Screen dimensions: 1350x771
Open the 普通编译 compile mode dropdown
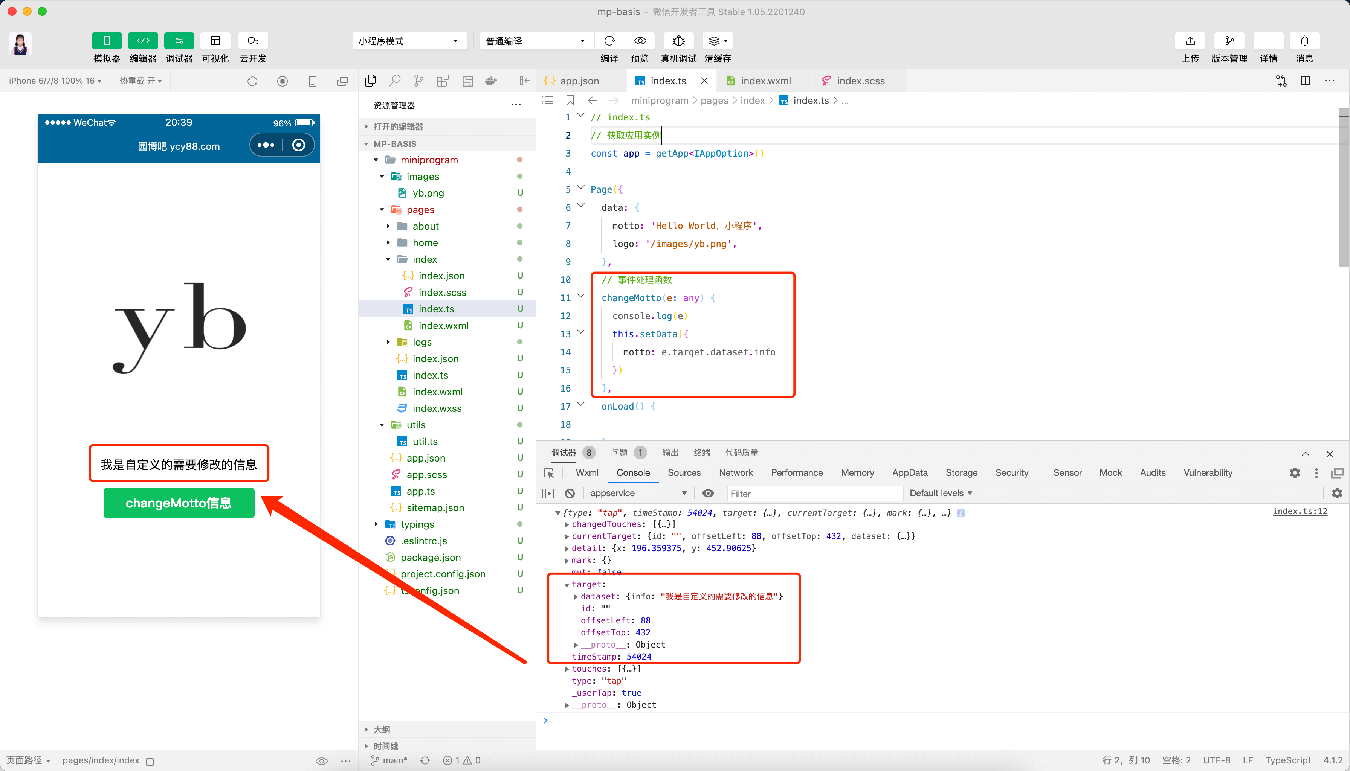536,41
